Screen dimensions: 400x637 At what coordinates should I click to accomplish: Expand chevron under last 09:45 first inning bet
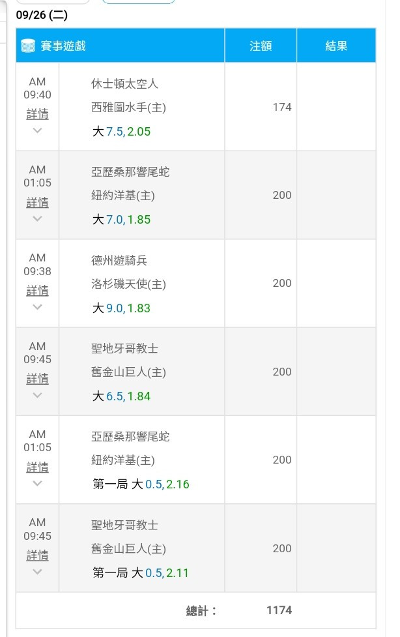pyautogui.click(x=37, y=572)
